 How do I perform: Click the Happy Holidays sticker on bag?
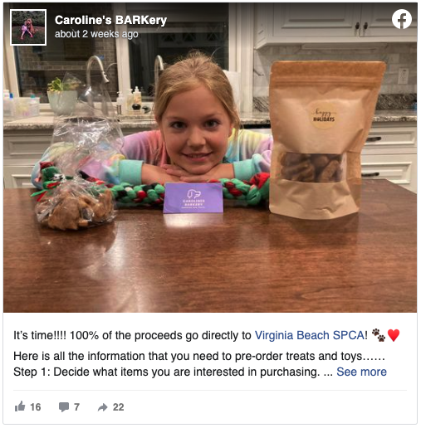324,115
